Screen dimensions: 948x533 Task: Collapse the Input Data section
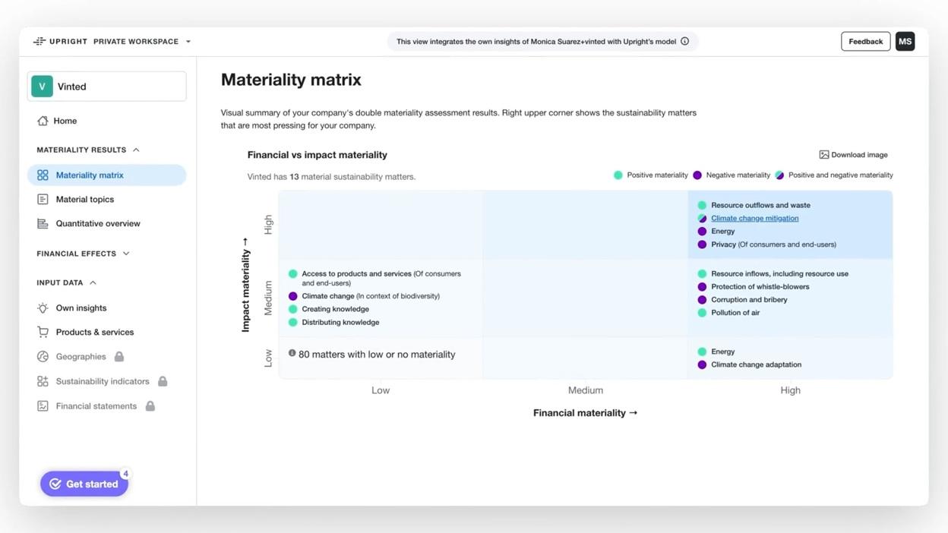(92, 282)
